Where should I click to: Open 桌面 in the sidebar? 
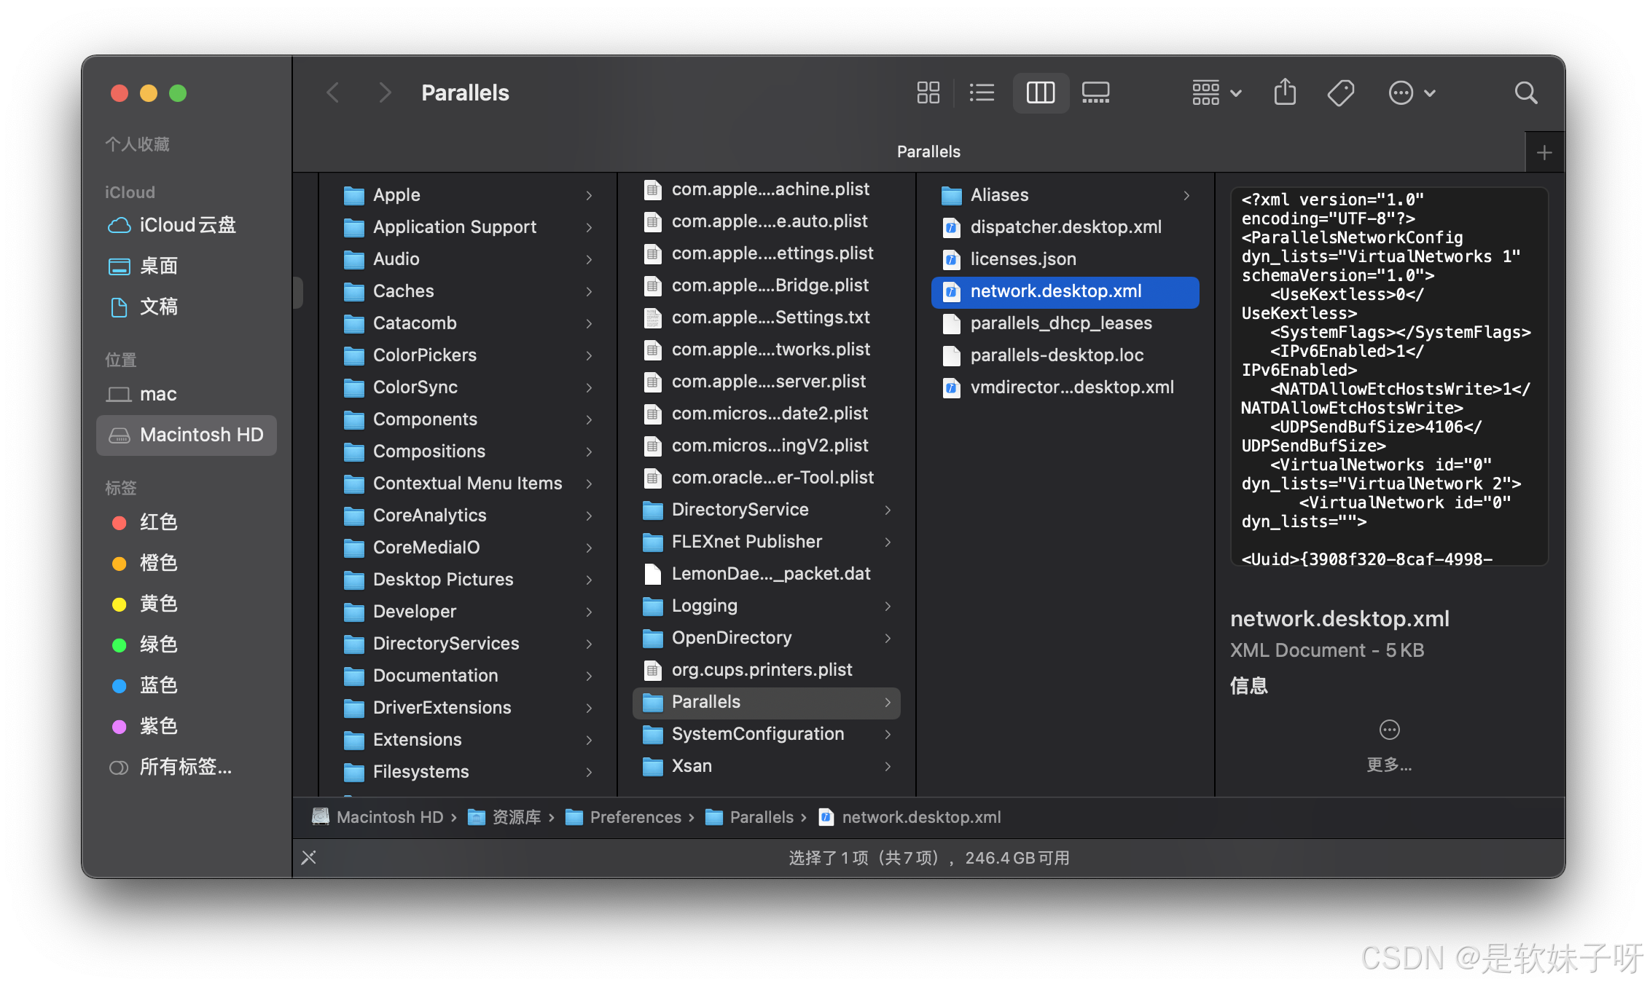point(187,266)
